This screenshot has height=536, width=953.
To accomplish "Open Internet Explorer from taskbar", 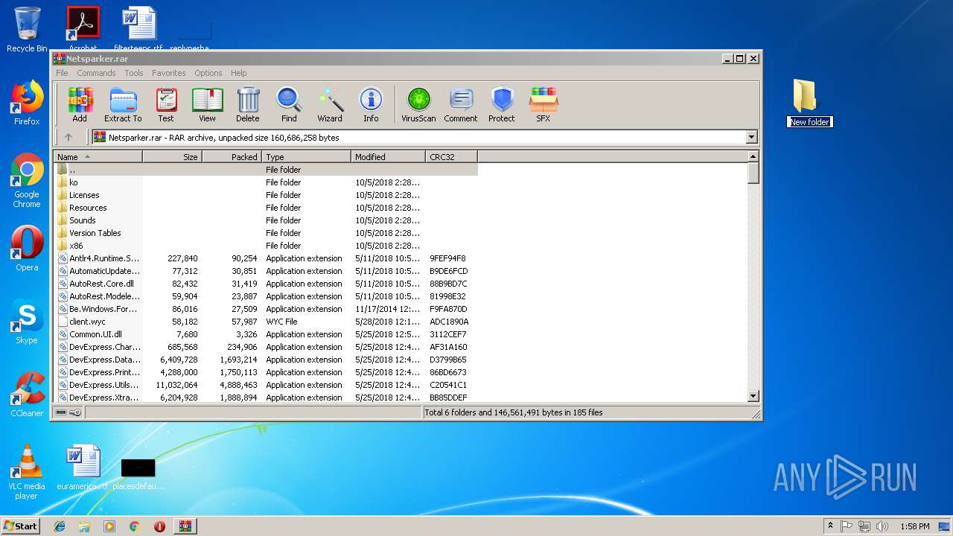I will pos(60,526).
